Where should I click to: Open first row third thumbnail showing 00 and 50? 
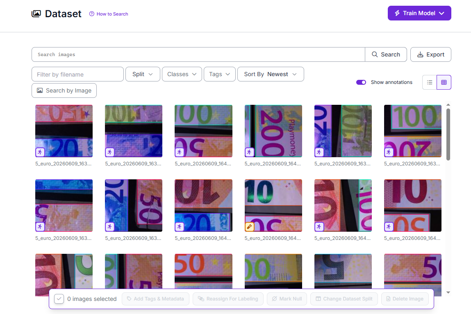pos(203,131)
